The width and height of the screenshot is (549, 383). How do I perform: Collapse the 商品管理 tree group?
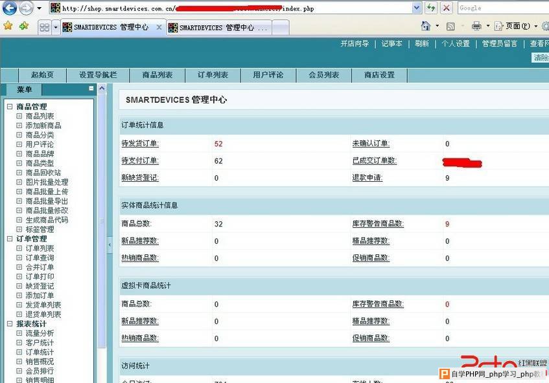[10, 107]
